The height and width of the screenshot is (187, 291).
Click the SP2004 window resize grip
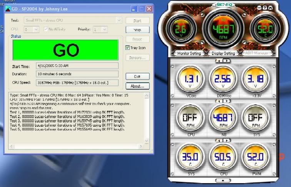pyautogui.click(x=151, y=152)
